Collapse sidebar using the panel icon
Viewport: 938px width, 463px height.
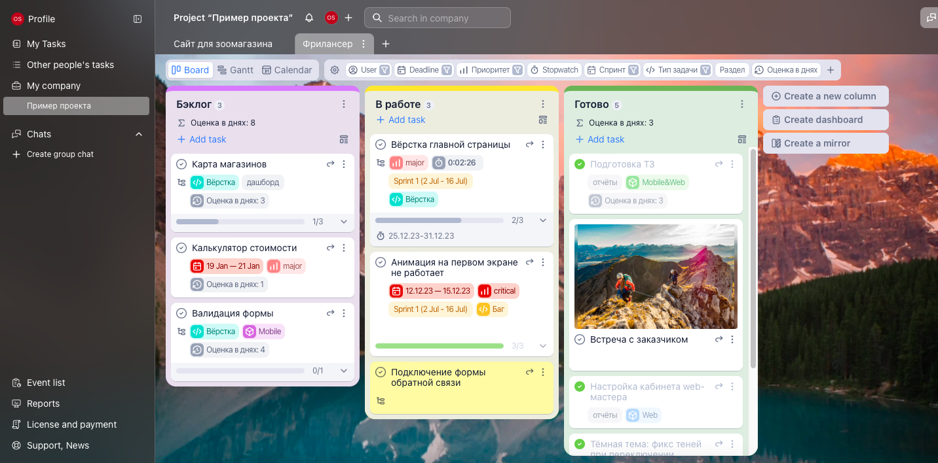pos(138,19)
